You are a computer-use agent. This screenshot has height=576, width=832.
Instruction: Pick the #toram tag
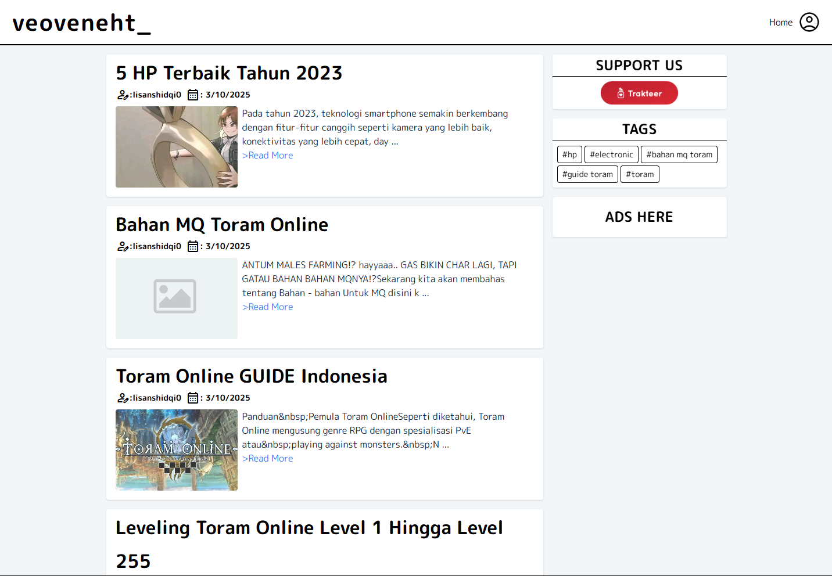[640, 174]
